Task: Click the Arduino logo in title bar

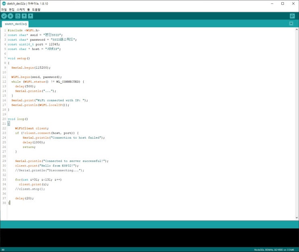Action: [x=4, y=4]
